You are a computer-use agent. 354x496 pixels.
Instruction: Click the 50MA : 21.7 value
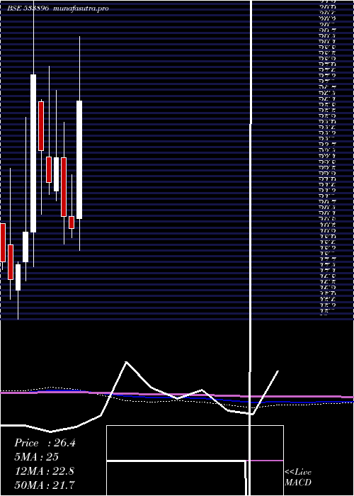tap(45, 485)
